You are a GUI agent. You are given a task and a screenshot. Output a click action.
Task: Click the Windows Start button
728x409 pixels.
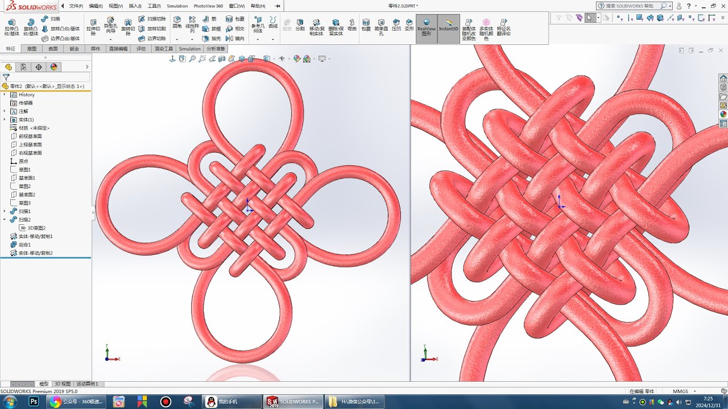(x=10, y=402)
